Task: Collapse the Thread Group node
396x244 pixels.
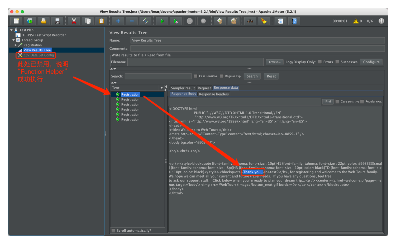Action: point(13,40)
